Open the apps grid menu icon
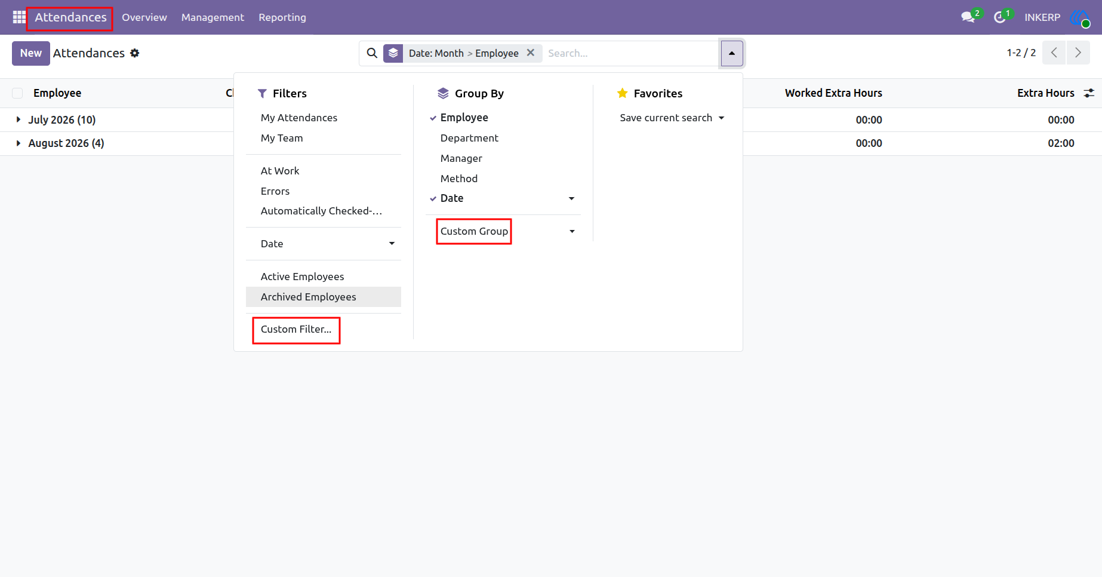Image resolution: width=1102 pixels, height=577 pixels. coord(19,17)
